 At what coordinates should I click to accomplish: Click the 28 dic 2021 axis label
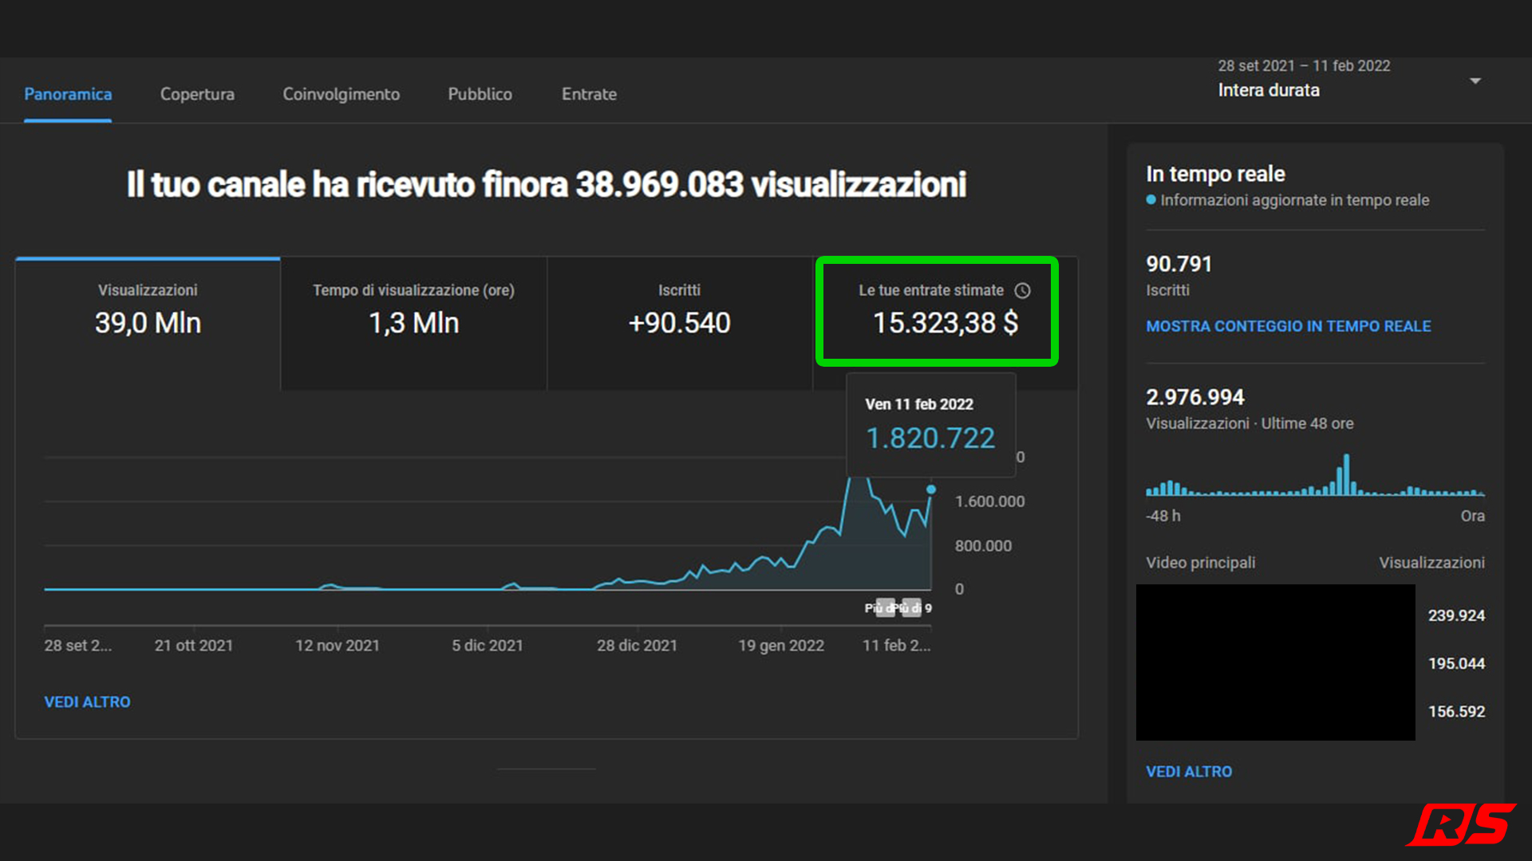(637, 646)
